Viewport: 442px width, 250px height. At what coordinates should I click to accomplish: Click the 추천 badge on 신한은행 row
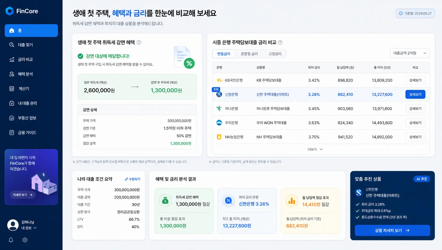point(216,89)
